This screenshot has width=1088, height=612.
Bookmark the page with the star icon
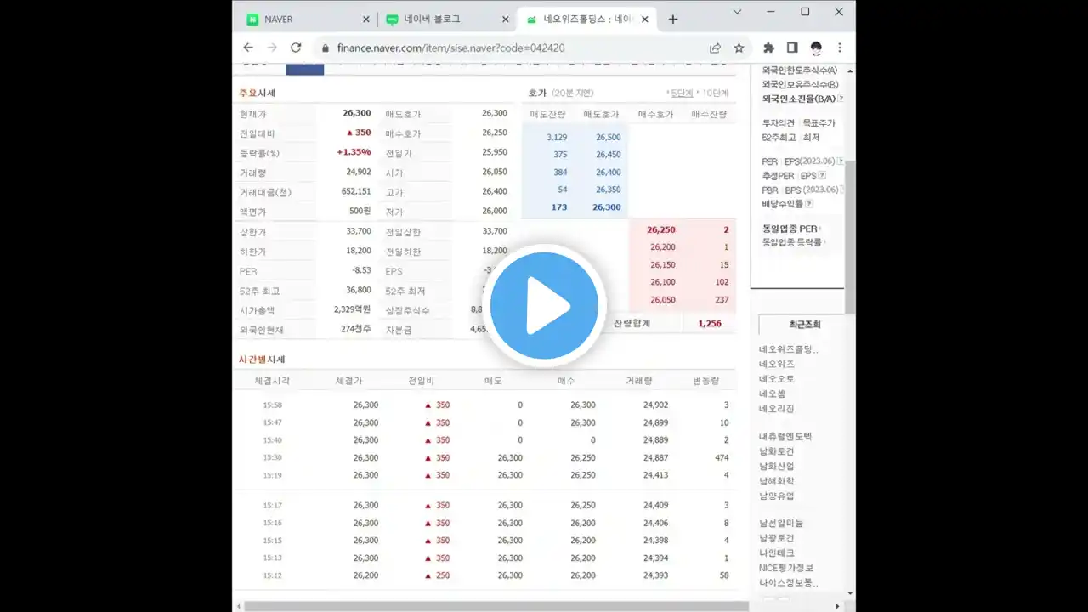tap(739, 48)
